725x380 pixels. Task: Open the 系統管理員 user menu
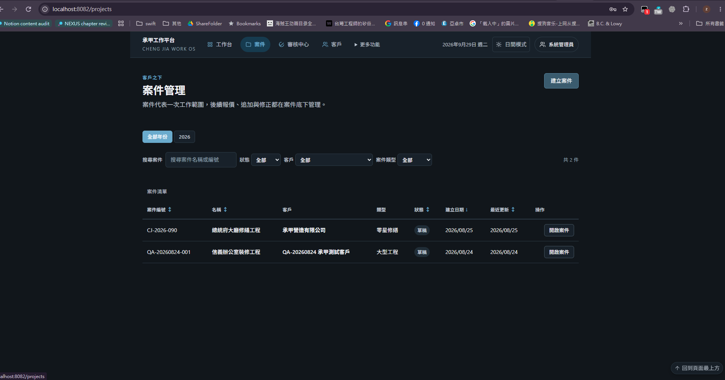point(556,44)
